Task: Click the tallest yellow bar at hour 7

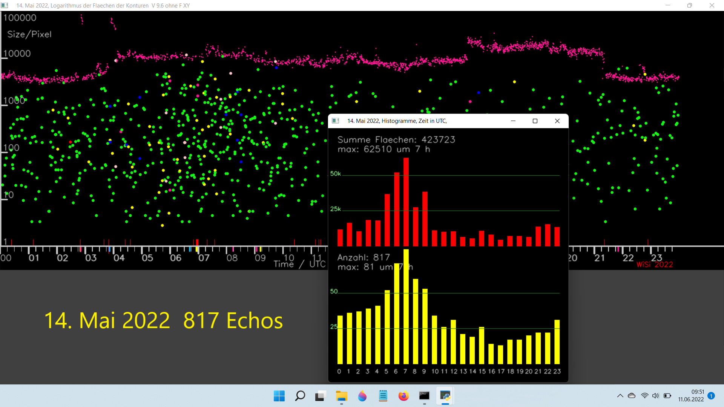Action: [406, 306]
